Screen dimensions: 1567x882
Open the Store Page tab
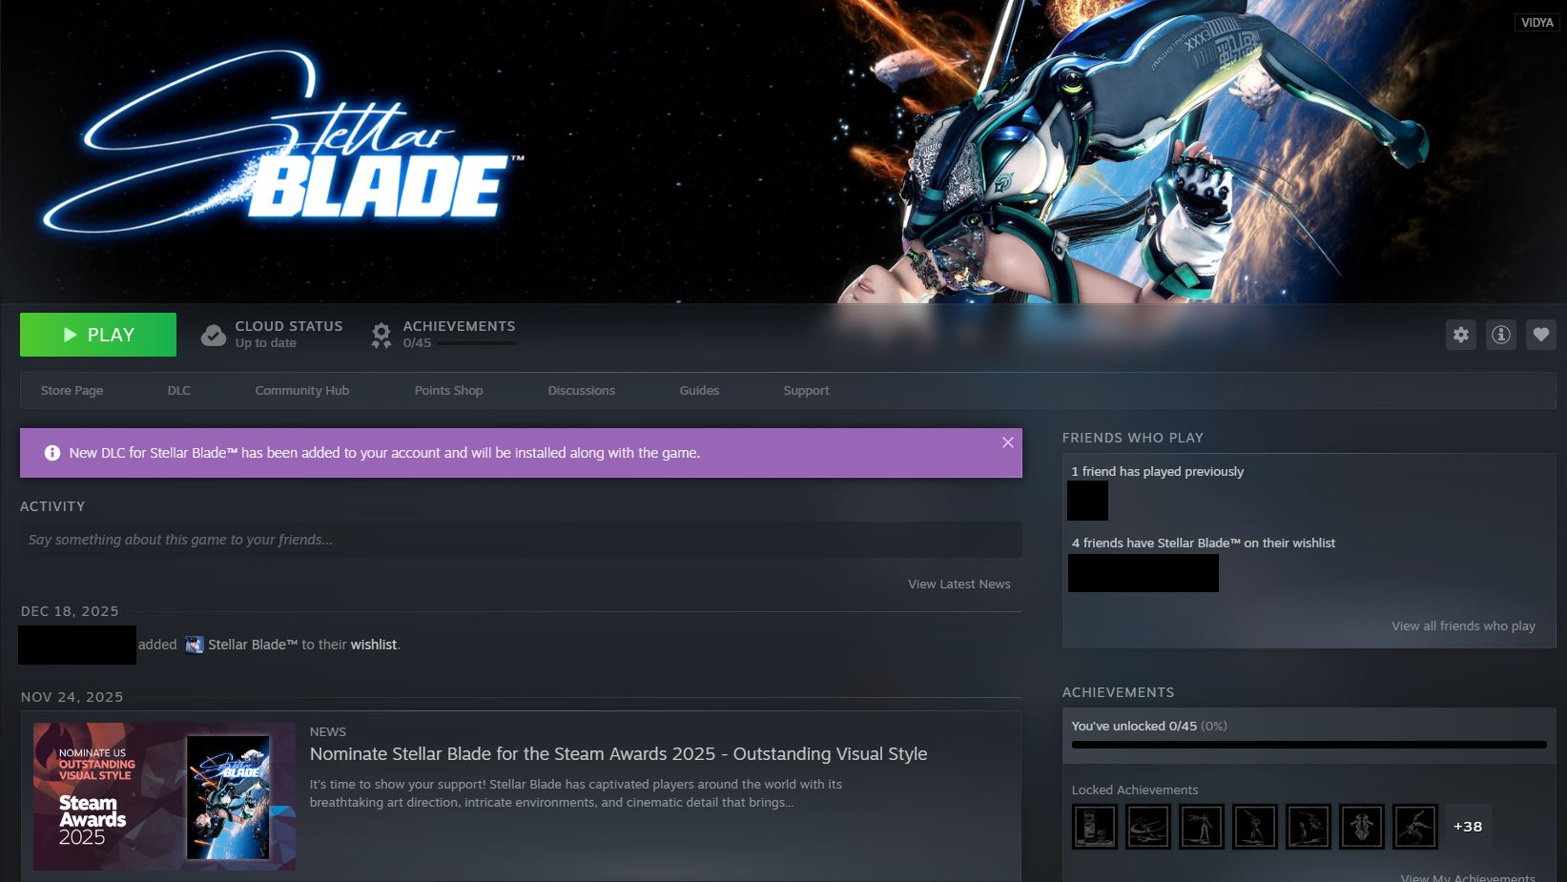[72, 391]
